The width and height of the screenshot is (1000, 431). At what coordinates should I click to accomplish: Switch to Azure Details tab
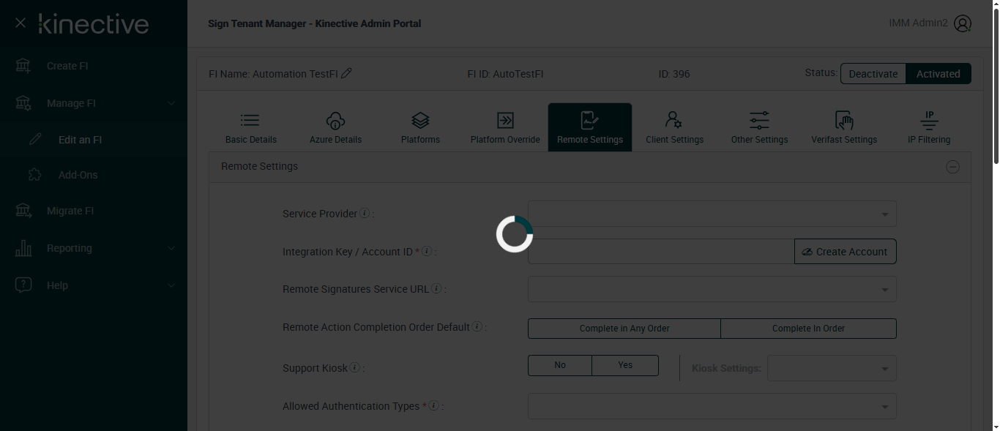pos(335,127)
